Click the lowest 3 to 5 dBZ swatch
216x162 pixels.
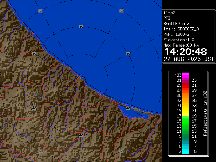[186, 151]
